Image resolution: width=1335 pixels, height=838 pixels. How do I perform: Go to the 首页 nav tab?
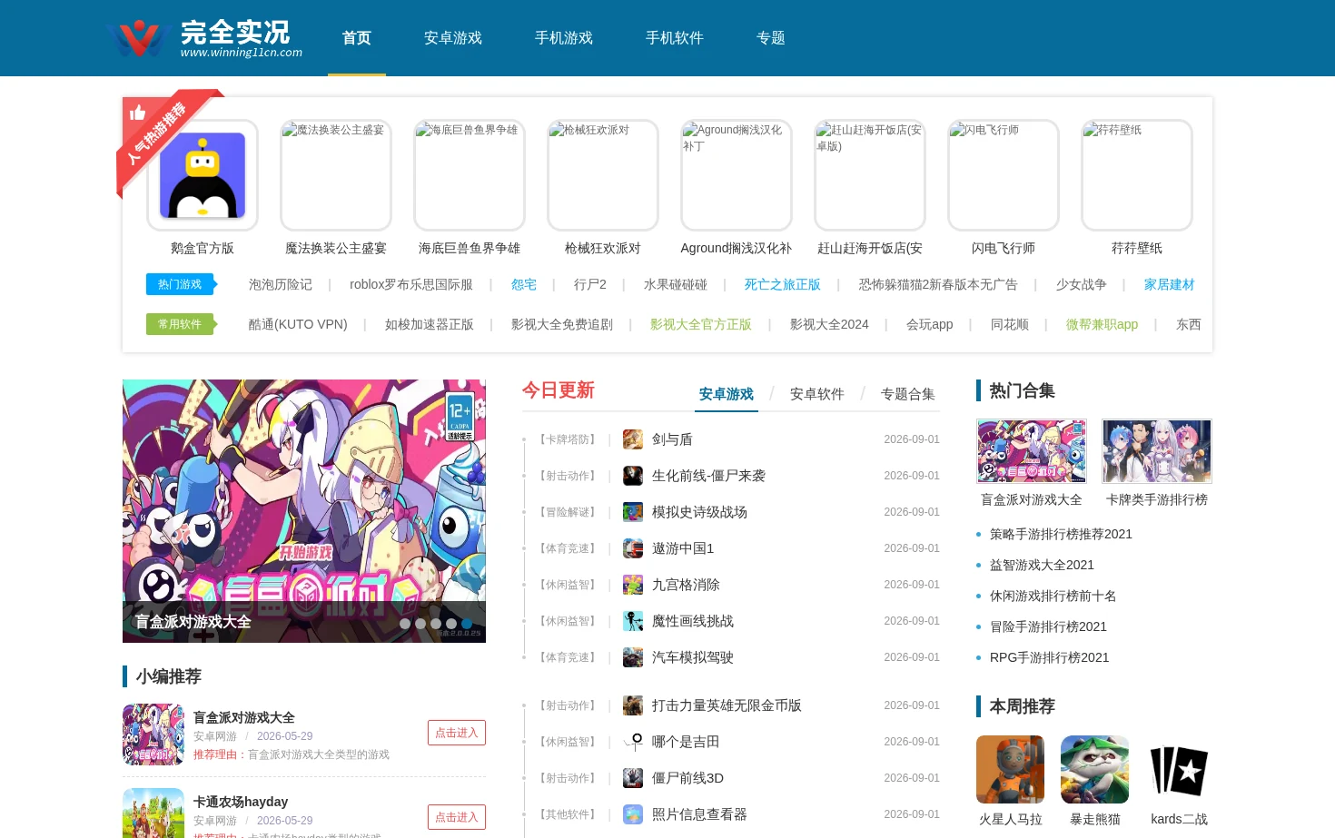click(x=357, y=38)
